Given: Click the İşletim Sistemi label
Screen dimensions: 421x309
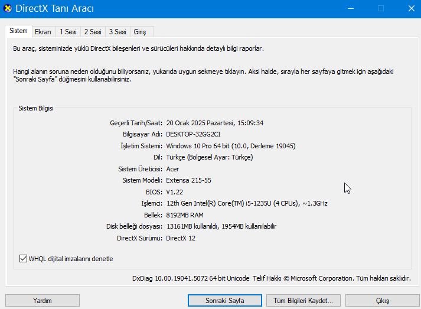Looking at the screenshot, I should pos(142,146).
